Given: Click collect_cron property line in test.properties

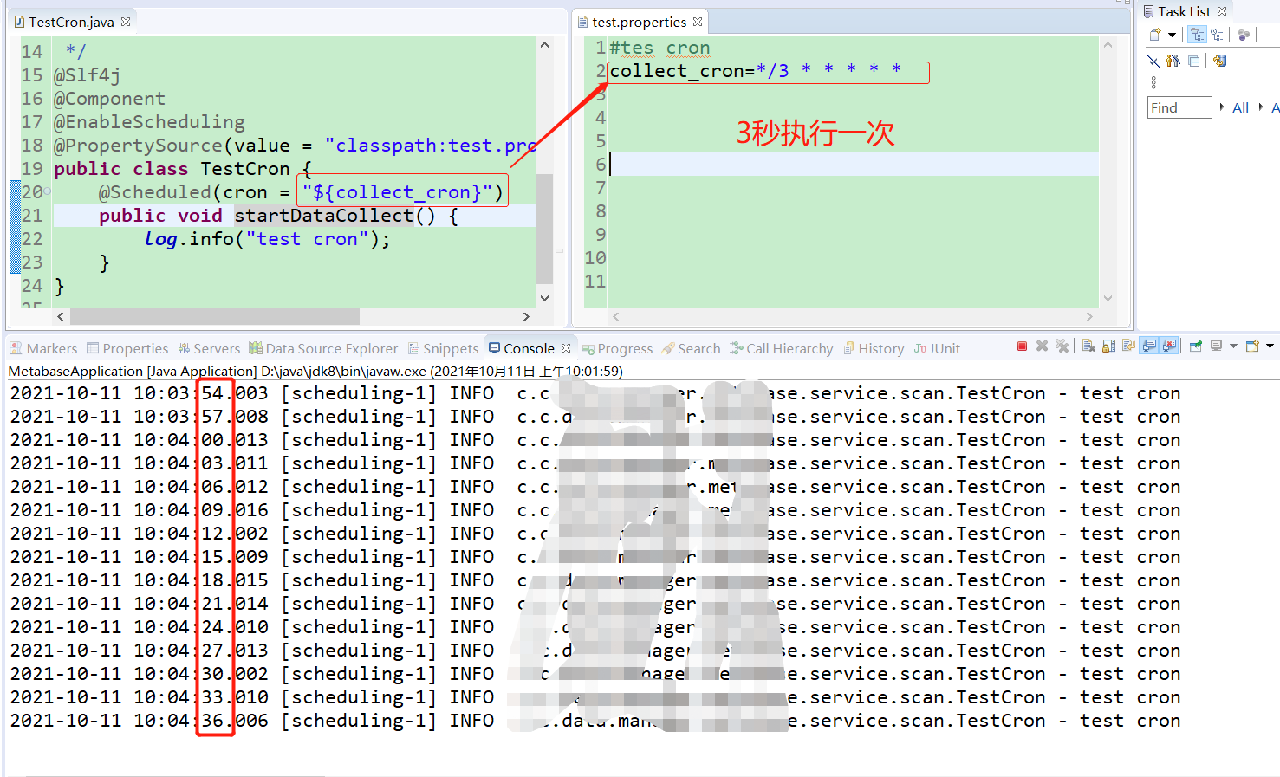Looking at the screenshot, I should click(755, 71).
